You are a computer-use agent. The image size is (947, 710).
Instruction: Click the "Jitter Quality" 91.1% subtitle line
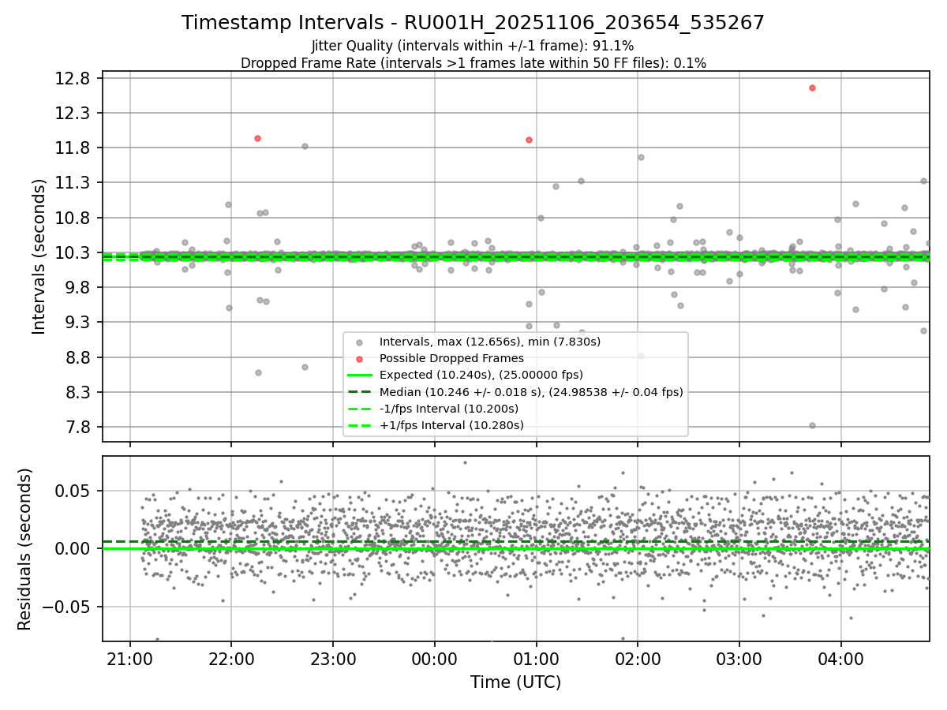click(x=473, y=46)
